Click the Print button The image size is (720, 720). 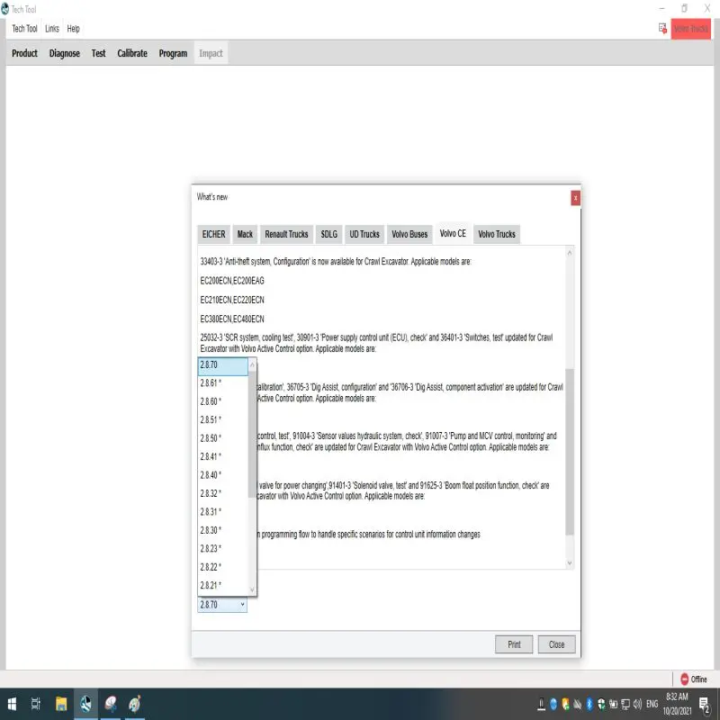coord(514,644)
